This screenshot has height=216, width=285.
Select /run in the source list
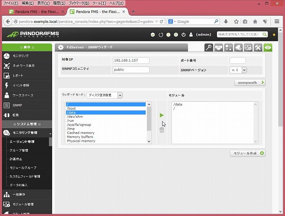(106, 120)
